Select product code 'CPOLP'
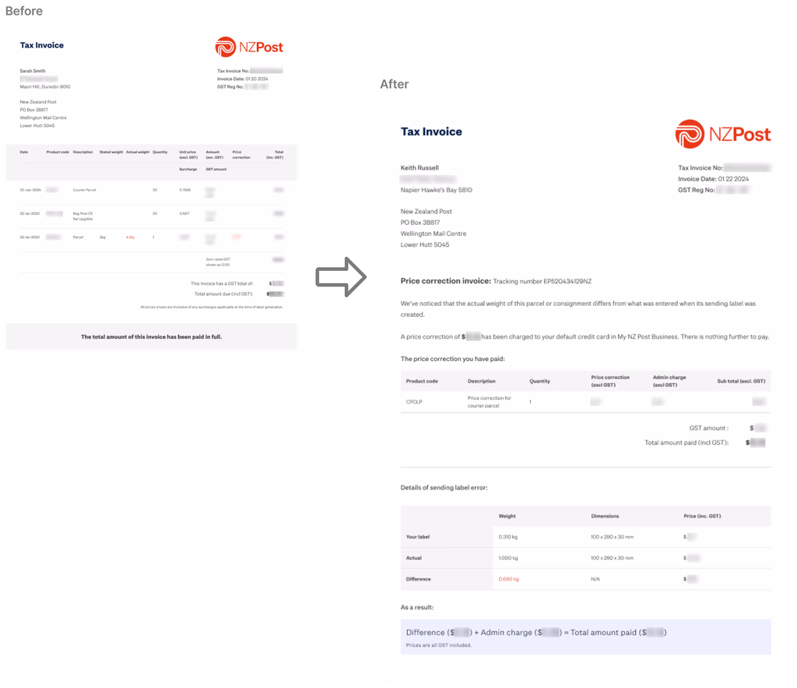797x688 pixels. (x=414, y=402)
